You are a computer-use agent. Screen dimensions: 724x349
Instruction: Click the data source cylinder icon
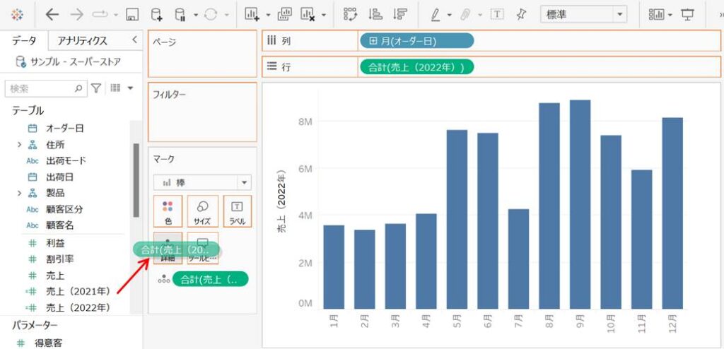21,62
